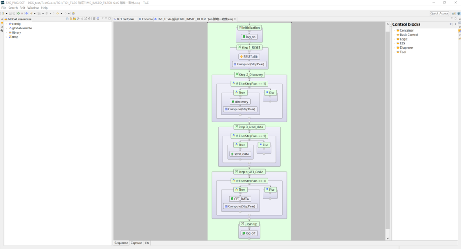Open the Window menu
461x249 pixels.
click(33, 8)
